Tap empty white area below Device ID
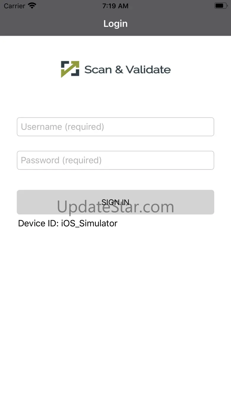This screenshot has width=231, height=411. point(115,311)
